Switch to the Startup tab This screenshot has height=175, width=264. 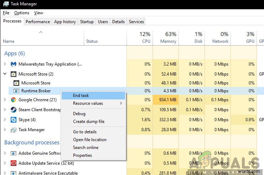[87, 22]
